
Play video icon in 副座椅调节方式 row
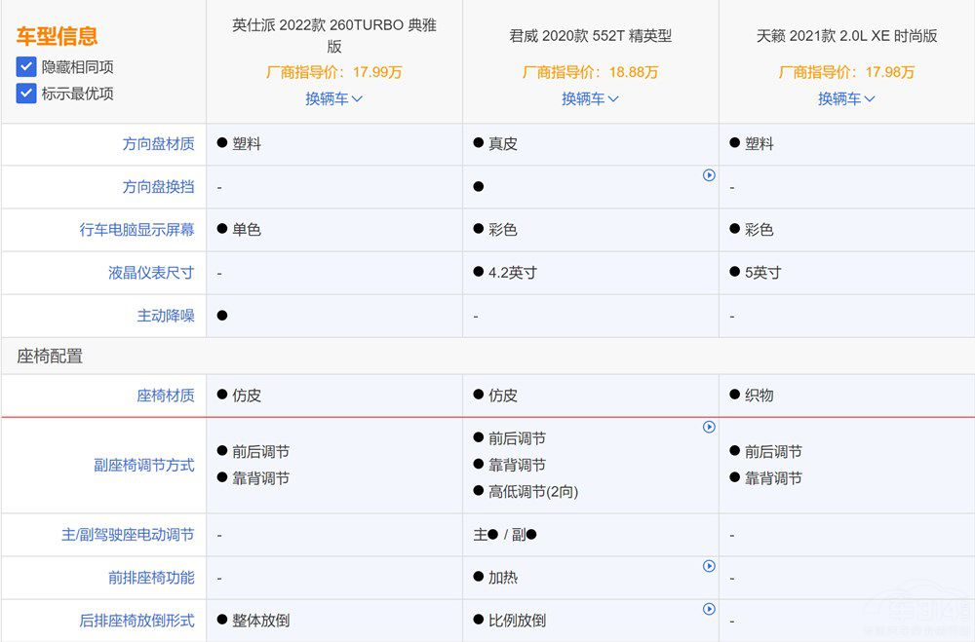709,427
